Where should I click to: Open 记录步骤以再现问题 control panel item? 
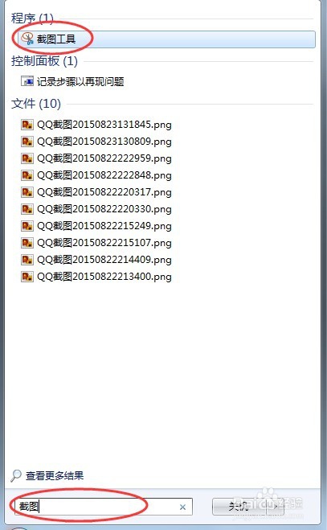coord(72,81)
